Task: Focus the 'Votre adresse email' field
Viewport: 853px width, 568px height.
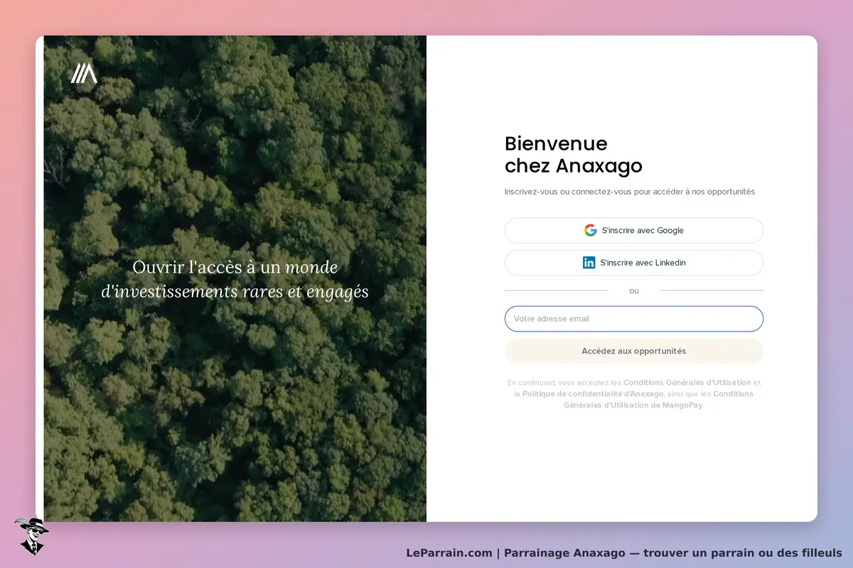Action: pyautogui.click(x=634, y=319)
